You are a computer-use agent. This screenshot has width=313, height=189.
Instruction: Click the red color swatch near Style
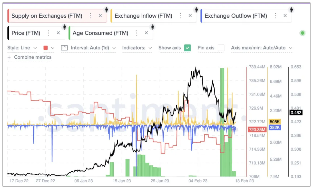(x=46, y=48)
